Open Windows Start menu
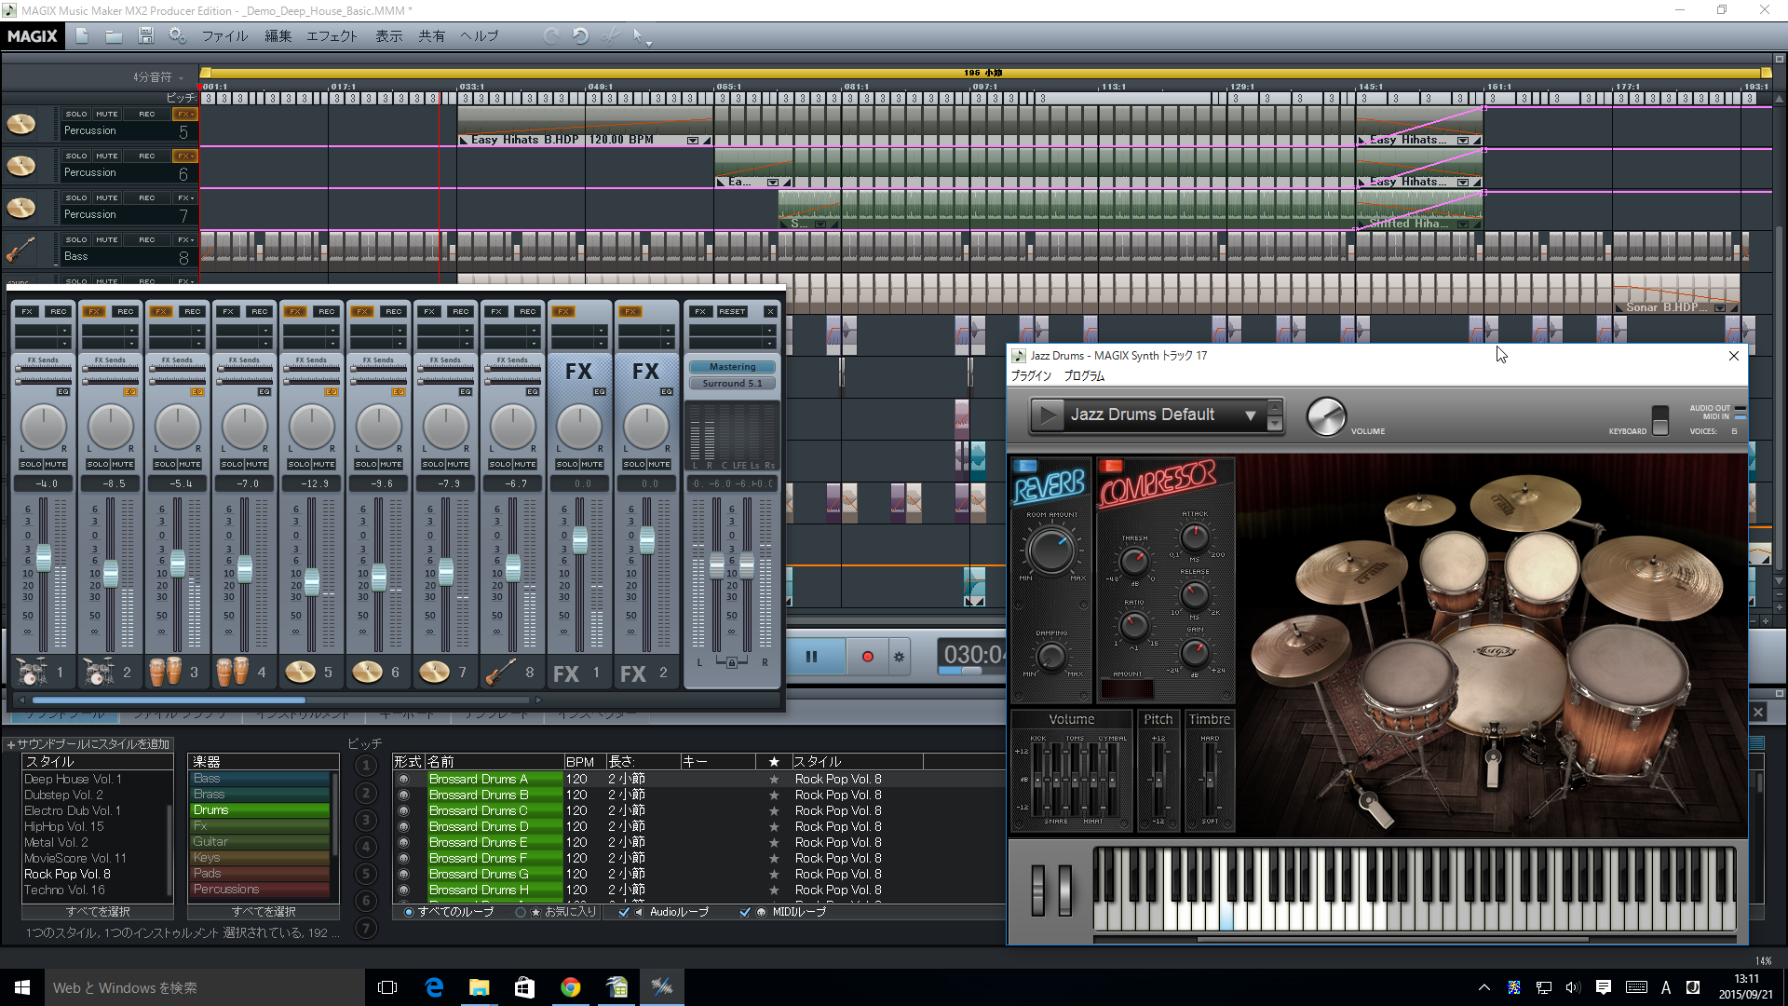Viewport: 1788px width, 1006px height. click(22, 987)
